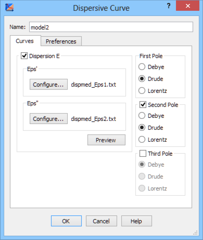Select the Curves tab
Screen dimensions: 203x240
pos(25,41)
